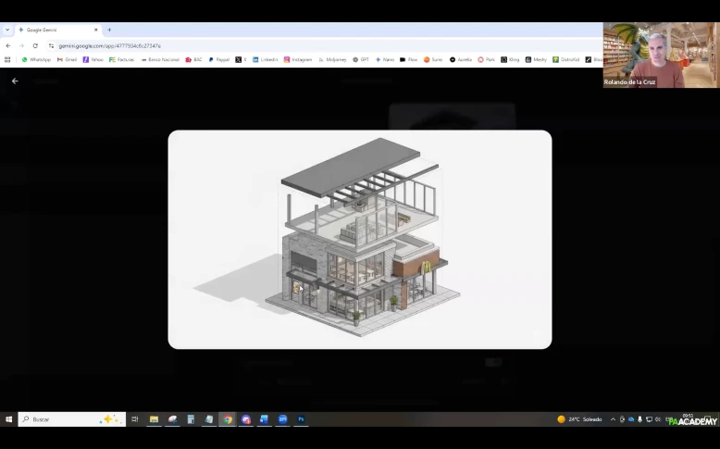Open File Explorer from the taskbar
Screen dimensions: 720x449
coord(154,419)
